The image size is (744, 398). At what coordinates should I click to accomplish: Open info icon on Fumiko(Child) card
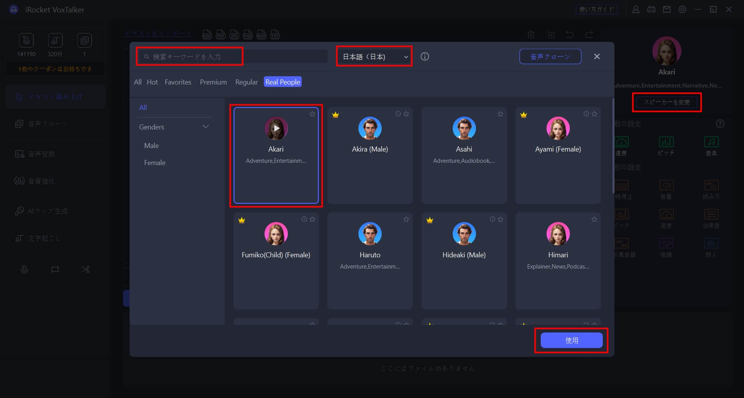tap(304, 219)
